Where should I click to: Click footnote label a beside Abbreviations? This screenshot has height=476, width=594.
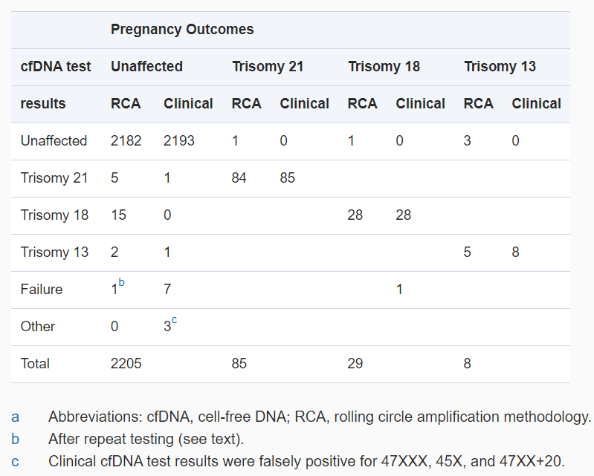pos(16,417)
